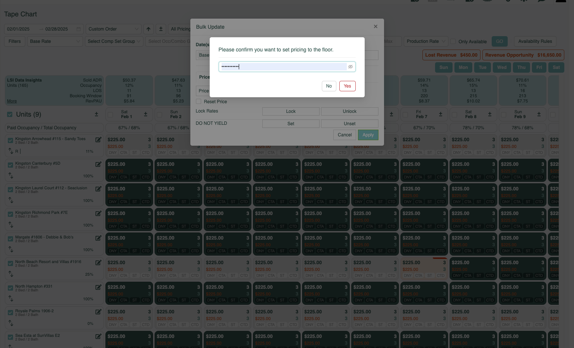Open the Custom Order dropdown
This screenshot has height=348, width=574.
click(113, 29)
